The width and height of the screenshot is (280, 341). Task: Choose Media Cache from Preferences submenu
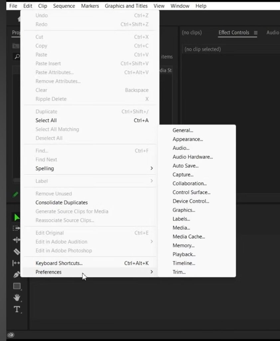189,237
